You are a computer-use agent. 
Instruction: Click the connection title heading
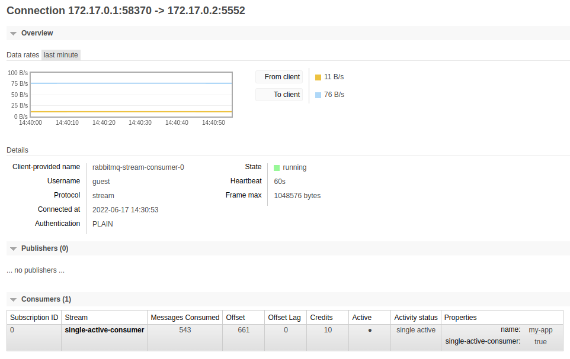click(x=126, y=11)
